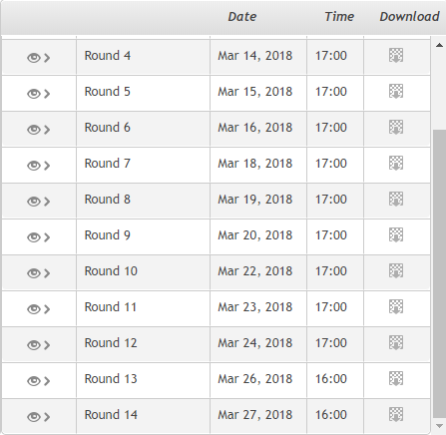The image size is (446, 435).
Task: Expand Round 13 using its chevron arrow
Action: click(x=47, y=381)
